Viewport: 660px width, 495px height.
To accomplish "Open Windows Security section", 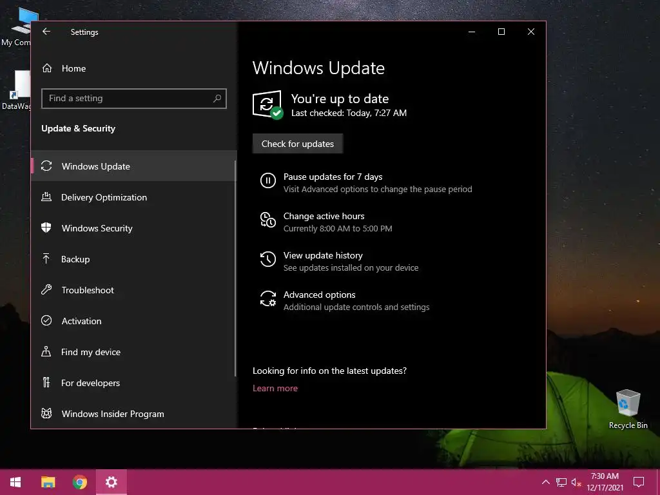I will click(x=134, y=228).
